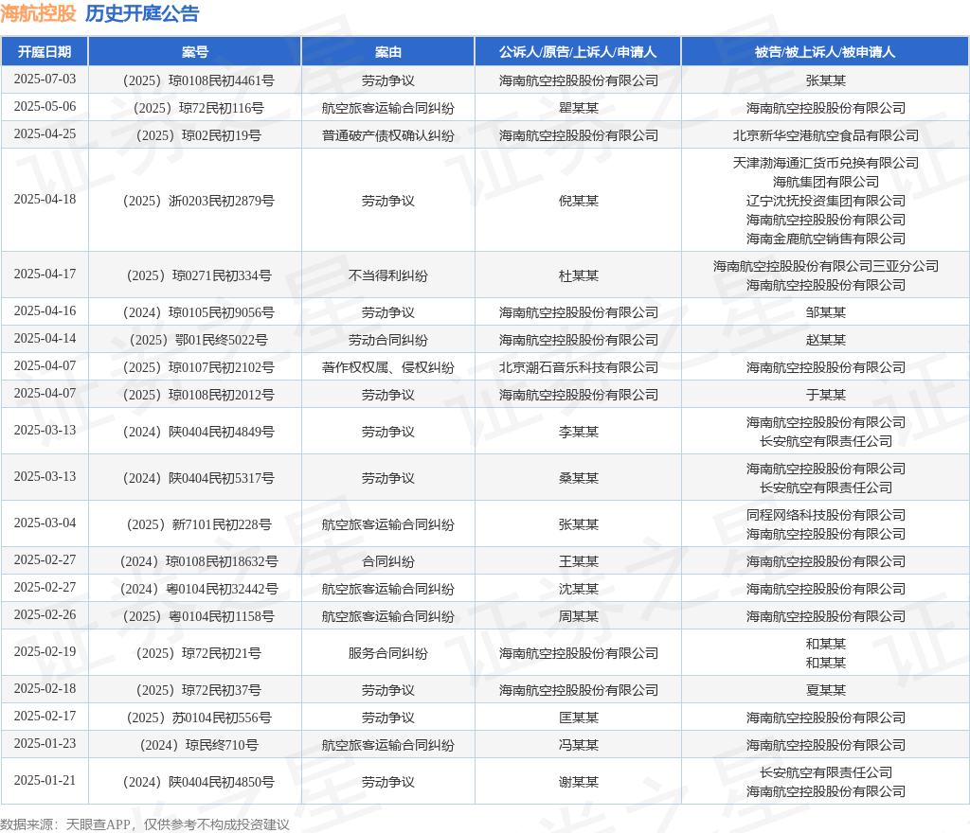Image resolution: width=970 pixels, height=833 pixels.
Task: Click the date cell 2025-03-04
Action: point(45,523)
